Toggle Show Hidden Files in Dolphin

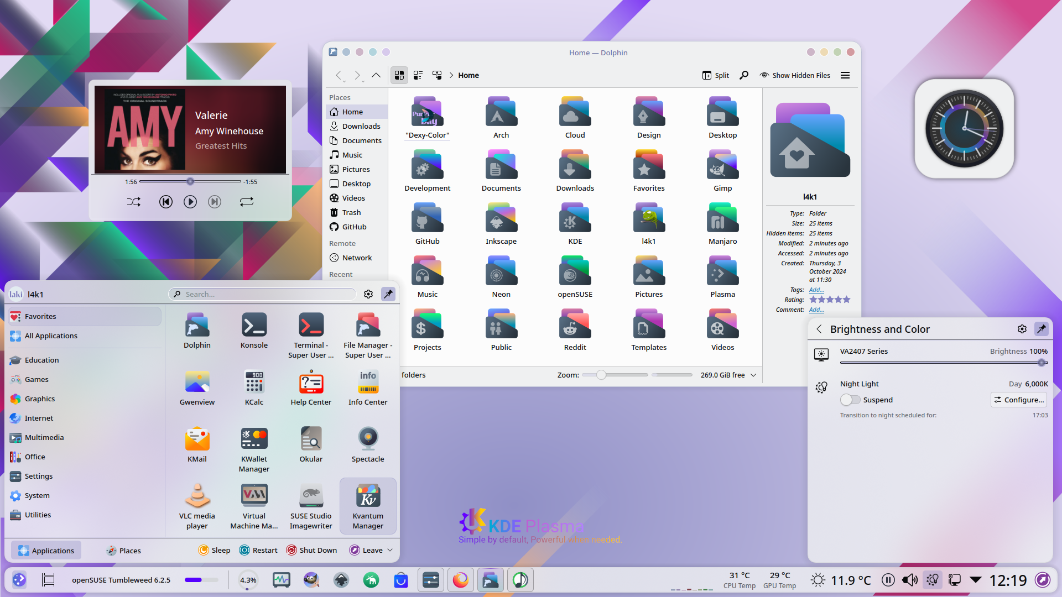tap(795, 75)
